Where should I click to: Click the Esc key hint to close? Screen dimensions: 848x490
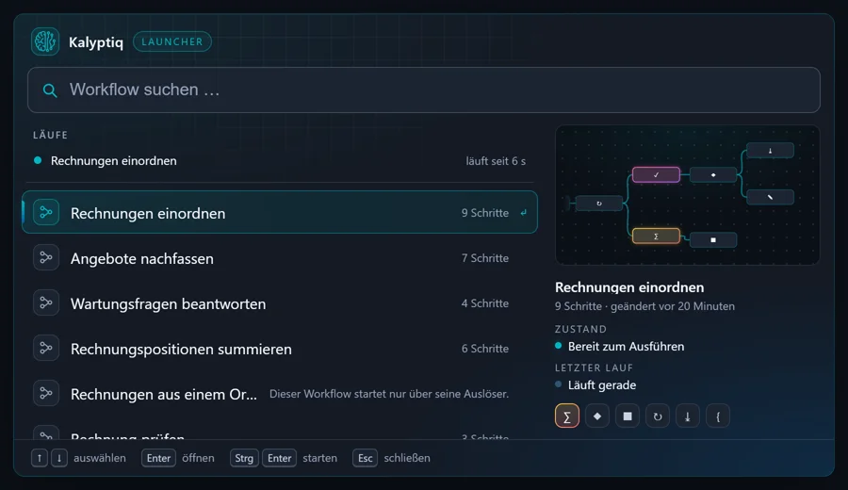(x=365, y=458)
